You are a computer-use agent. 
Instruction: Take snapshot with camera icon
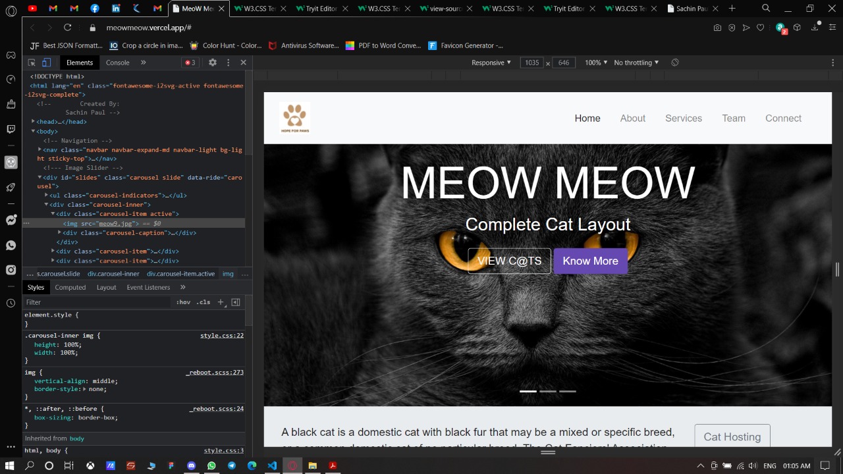pos(717,28)
